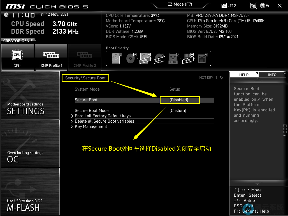Screen dimensions: 288x216
Task: Take a screenshot with the F12 camera icon
Action: pyautogui.click(x=225, y=6)
